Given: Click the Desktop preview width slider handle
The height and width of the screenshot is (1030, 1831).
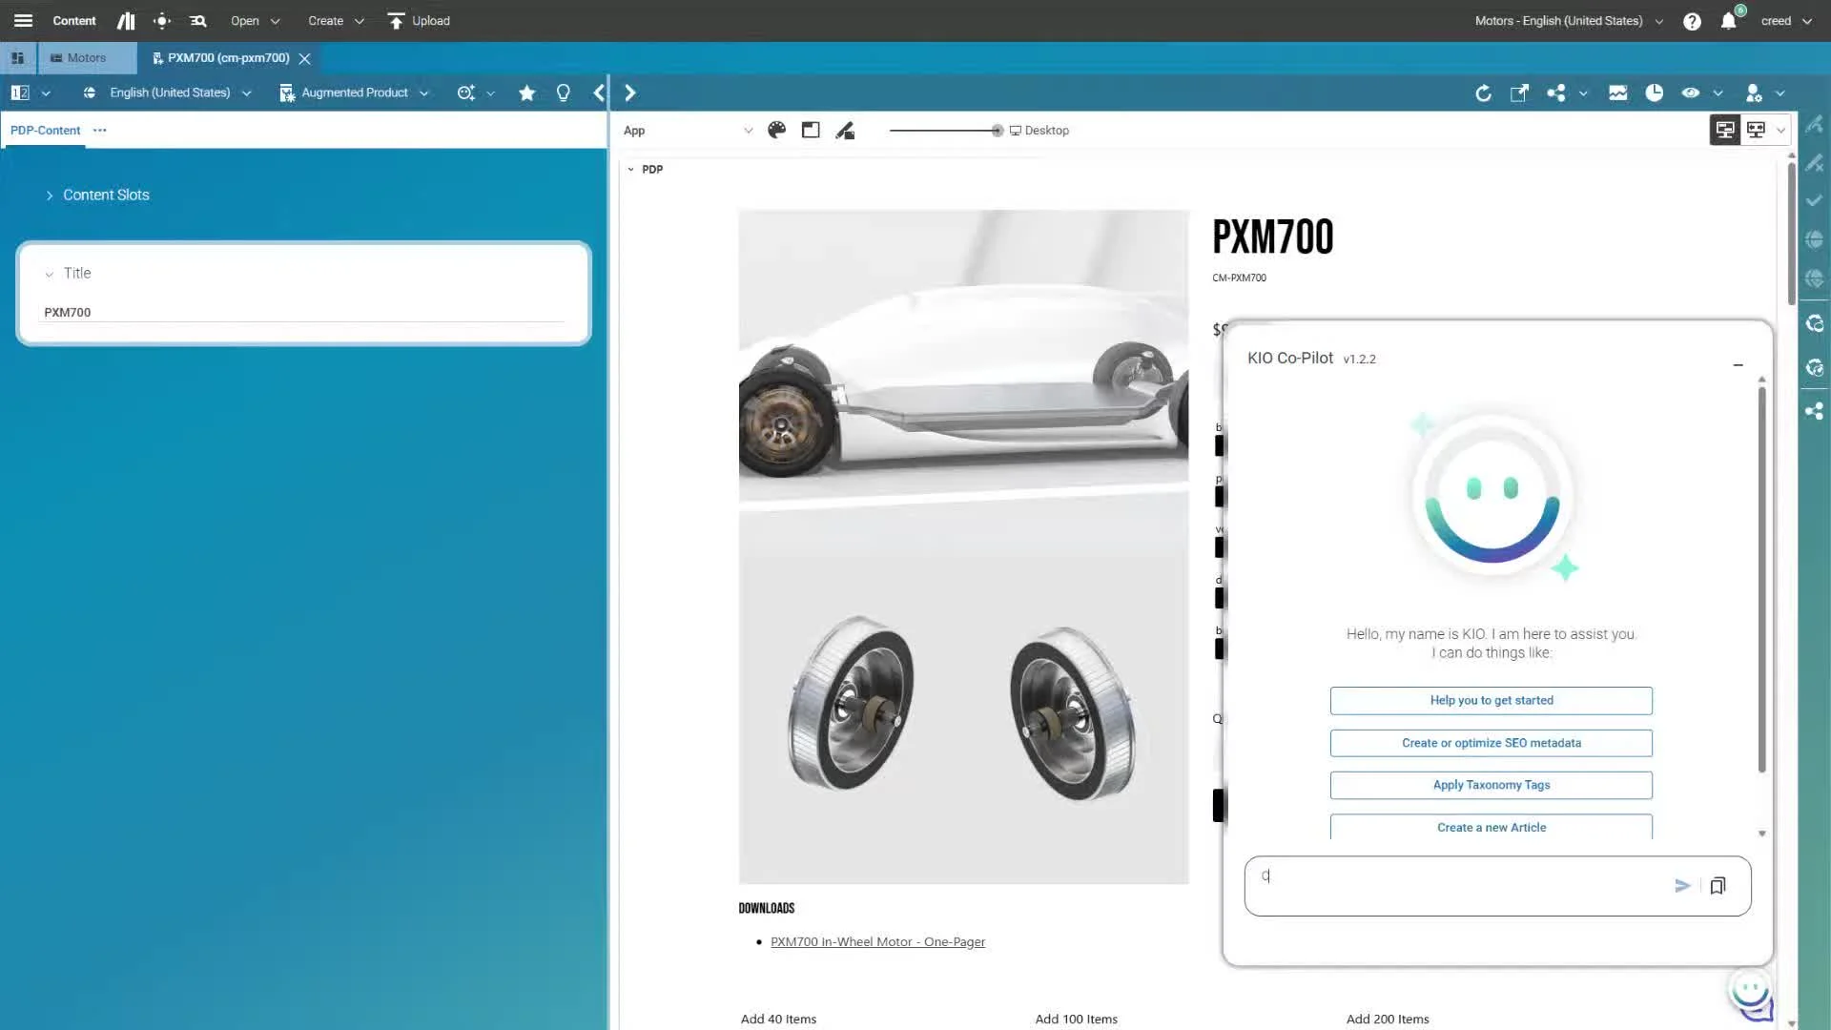Looking at the screenshot, I should tap(998, 131).
